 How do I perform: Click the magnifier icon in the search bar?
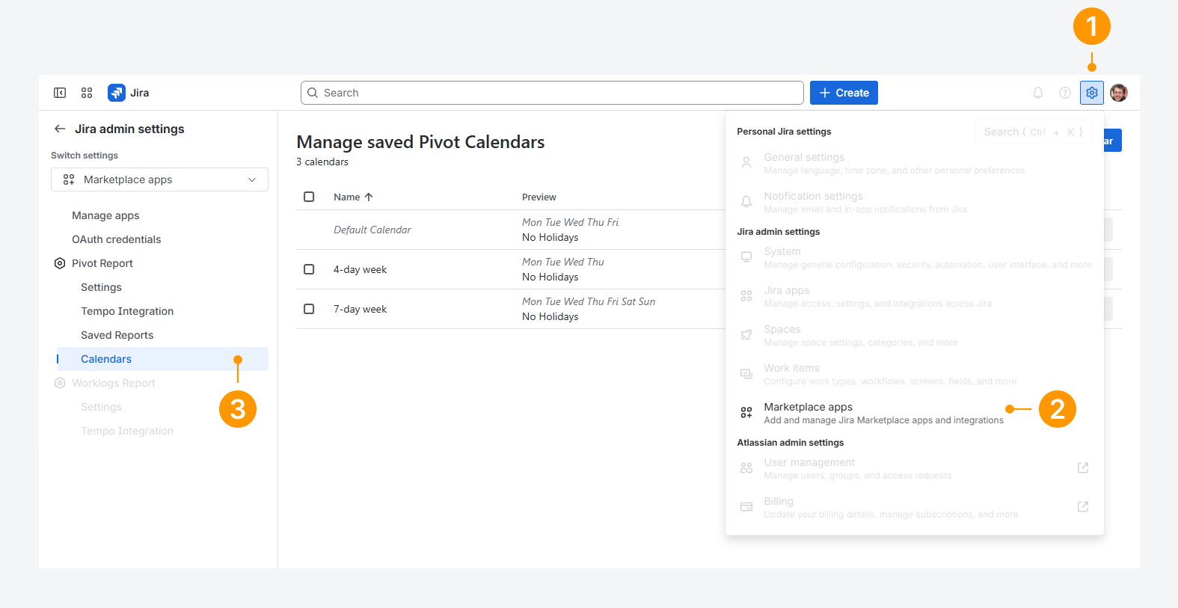[x=313, y=93]
